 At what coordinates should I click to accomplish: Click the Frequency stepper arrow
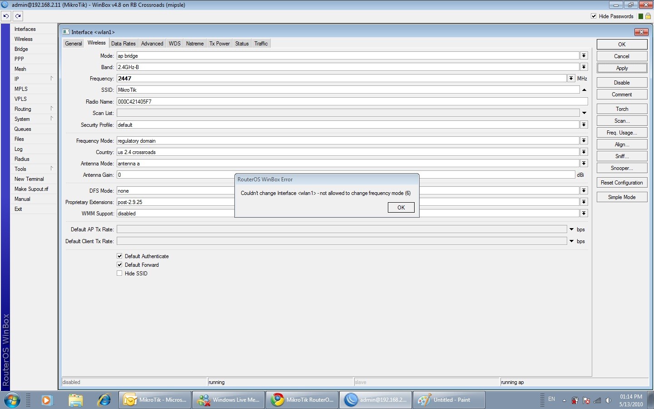point(571,78)
